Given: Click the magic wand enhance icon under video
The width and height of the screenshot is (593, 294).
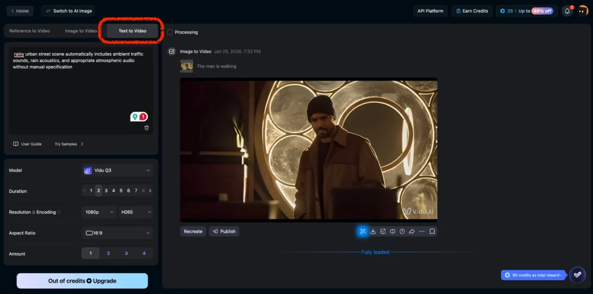Looking at the screenshot, I should (363, 231).
